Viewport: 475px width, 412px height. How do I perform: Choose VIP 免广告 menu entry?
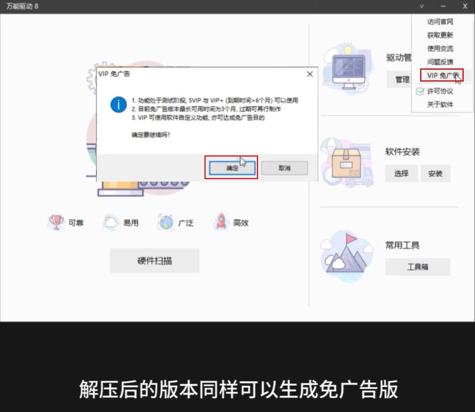coord(441,76)
